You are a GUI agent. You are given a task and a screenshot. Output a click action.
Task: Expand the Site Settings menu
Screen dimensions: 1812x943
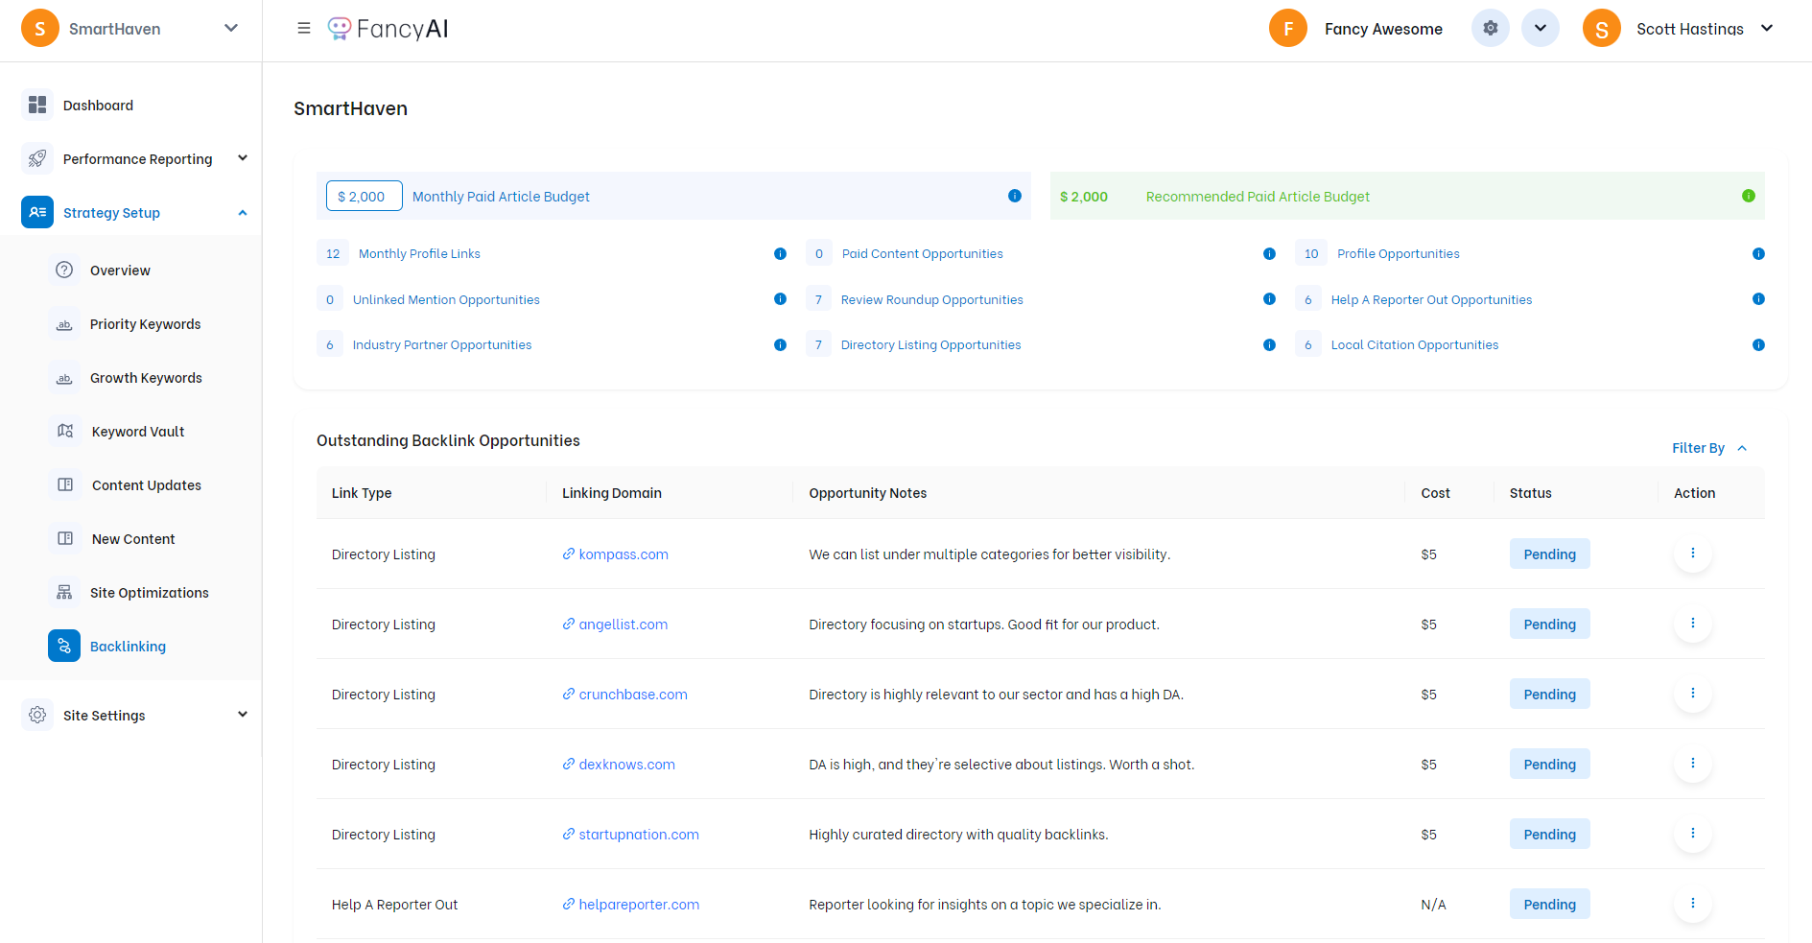(x=243, y=715)
